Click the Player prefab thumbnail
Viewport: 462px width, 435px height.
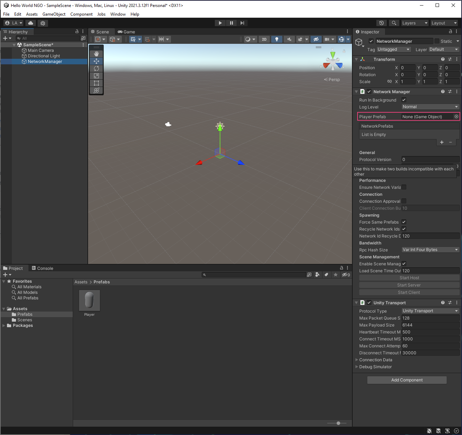coord(89,300)
